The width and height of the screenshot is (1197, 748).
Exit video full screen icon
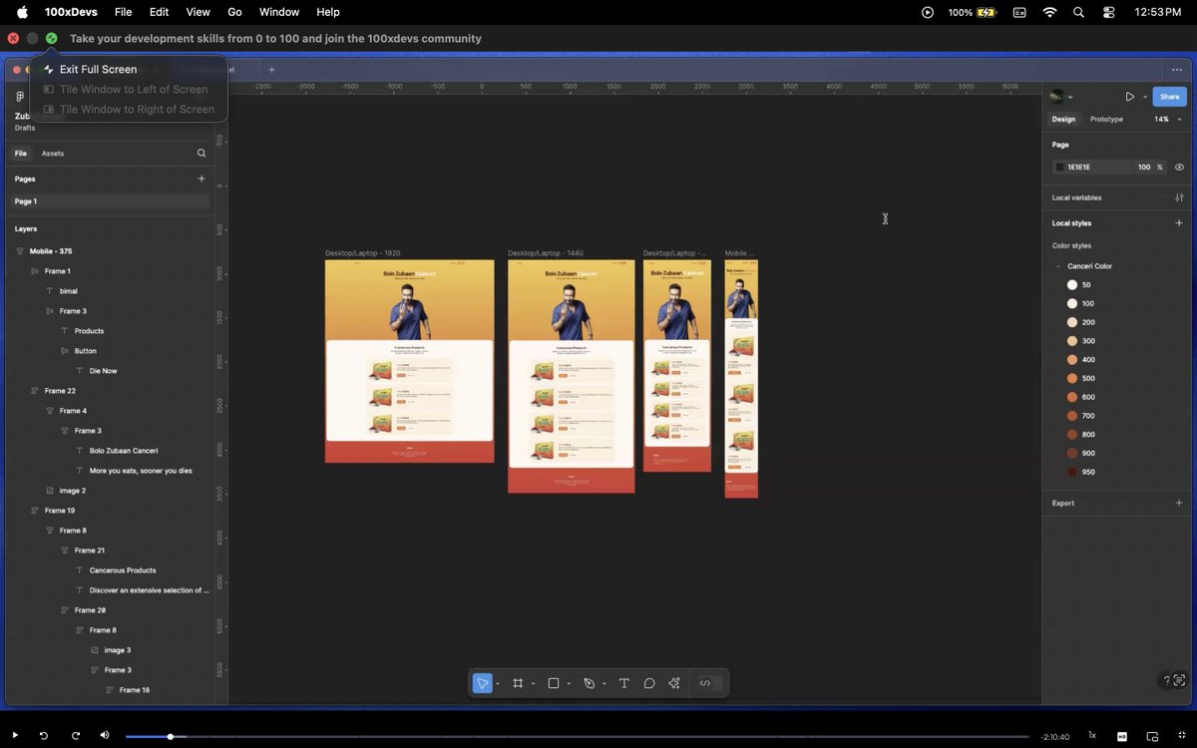1182,736
